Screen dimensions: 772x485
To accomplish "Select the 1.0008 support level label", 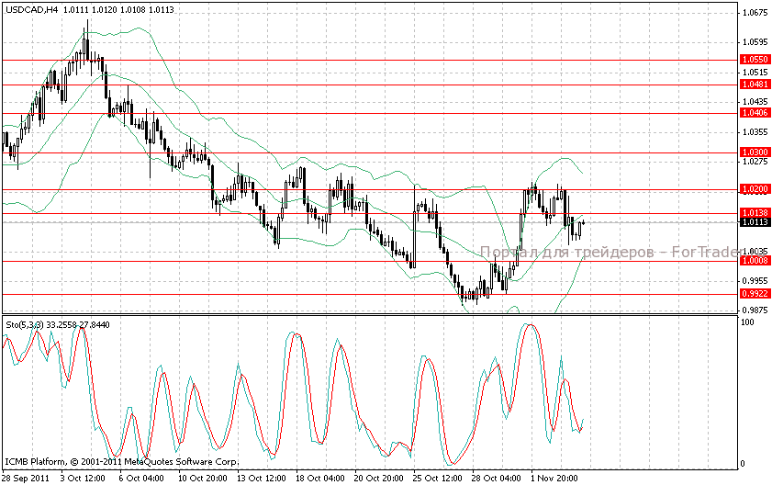I will click(x=755, y=261).
